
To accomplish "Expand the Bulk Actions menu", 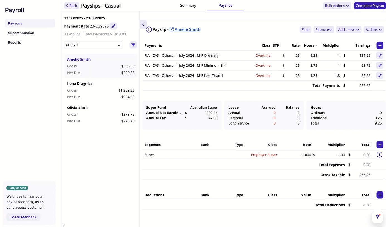I will point(337,6).
